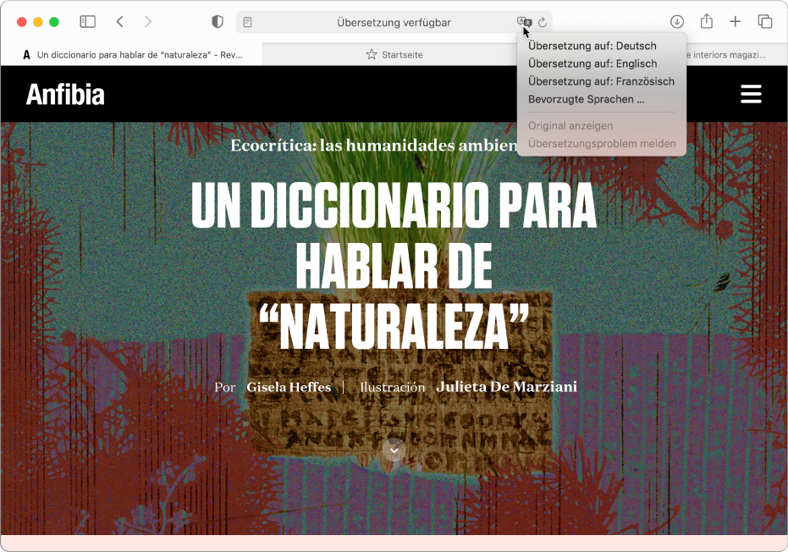This screenshot has width=788, height=552.
Task: Minimize the window with the yellow button
Action: coord(38,22)
